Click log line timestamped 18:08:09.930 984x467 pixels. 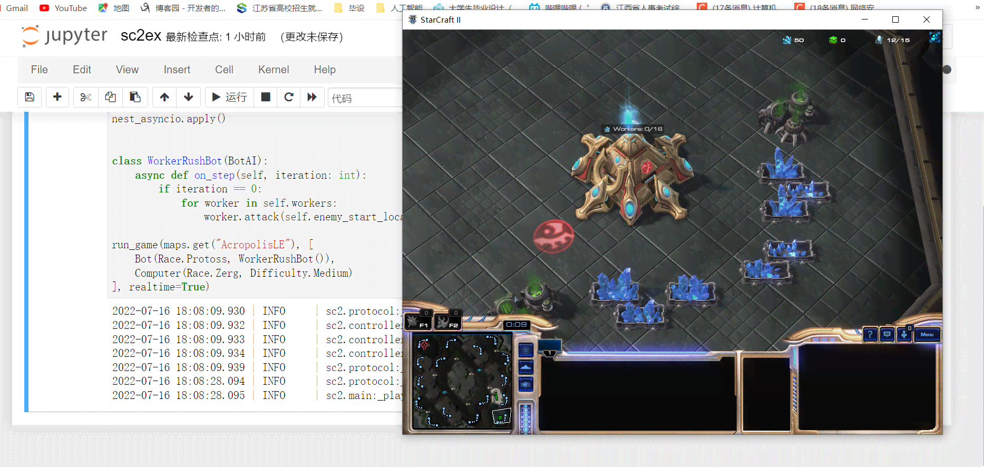pos(257,311)
